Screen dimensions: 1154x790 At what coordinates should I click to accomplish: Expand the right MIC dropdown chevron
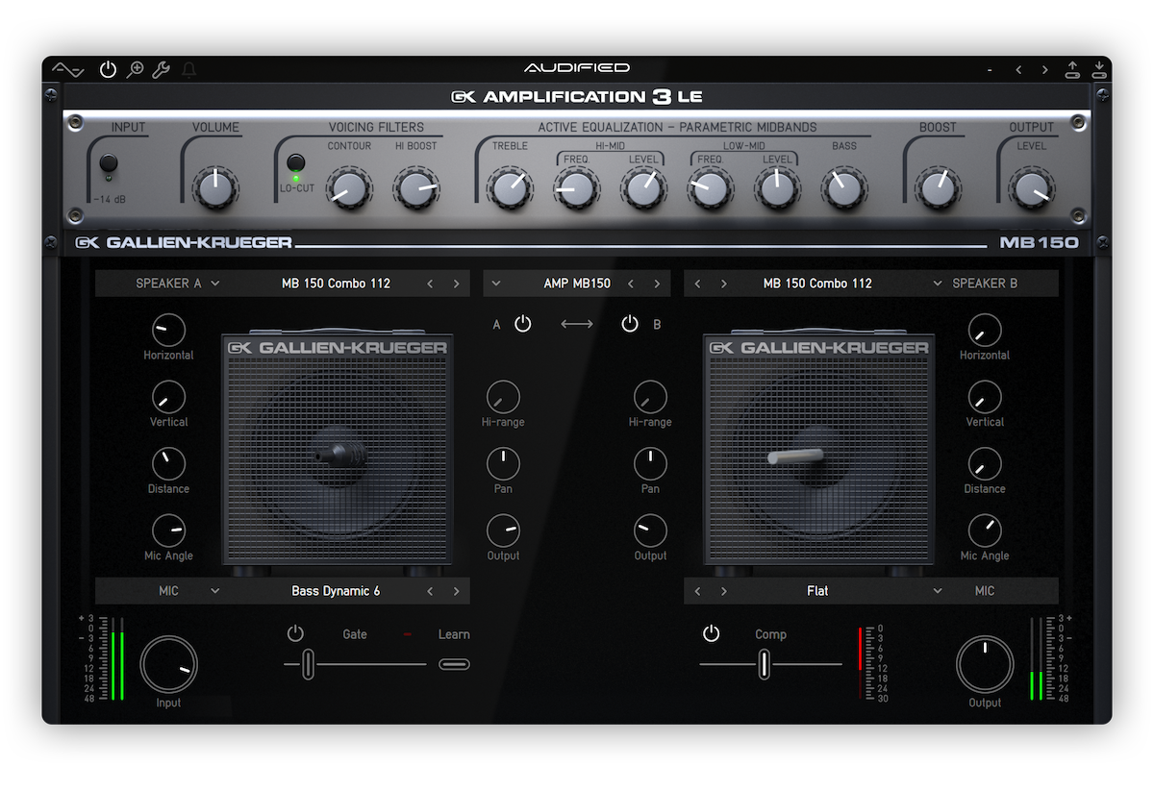tap(938, 591)
